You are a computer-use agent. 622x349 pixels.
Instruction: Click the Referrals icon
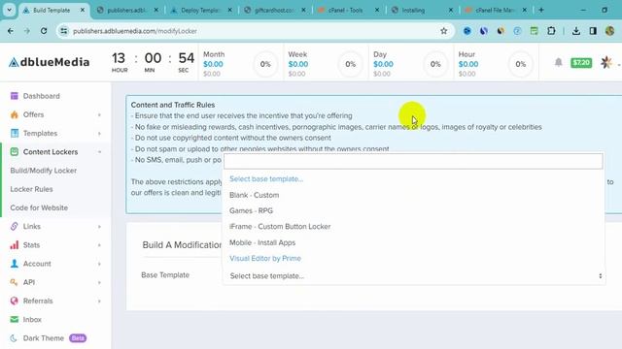coord(15,301)
